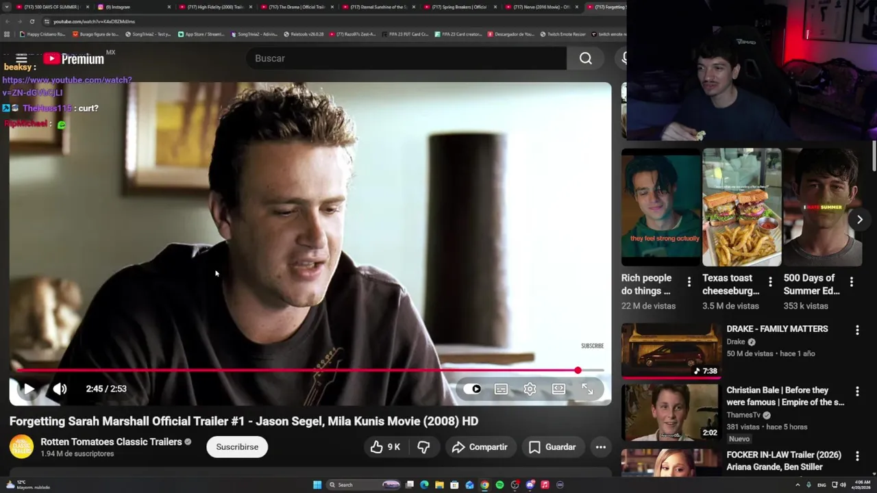Switch to the Instagram tab
The image size is (877, 493).
point(134,7)
